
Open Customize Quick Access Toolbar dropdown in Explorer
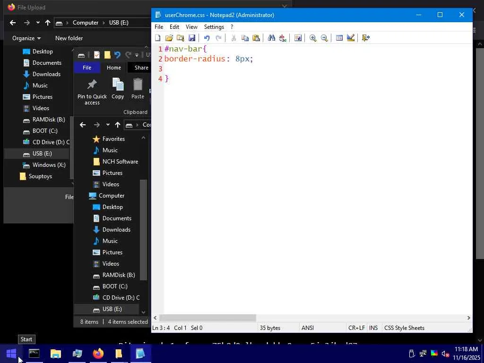[137, 55]
